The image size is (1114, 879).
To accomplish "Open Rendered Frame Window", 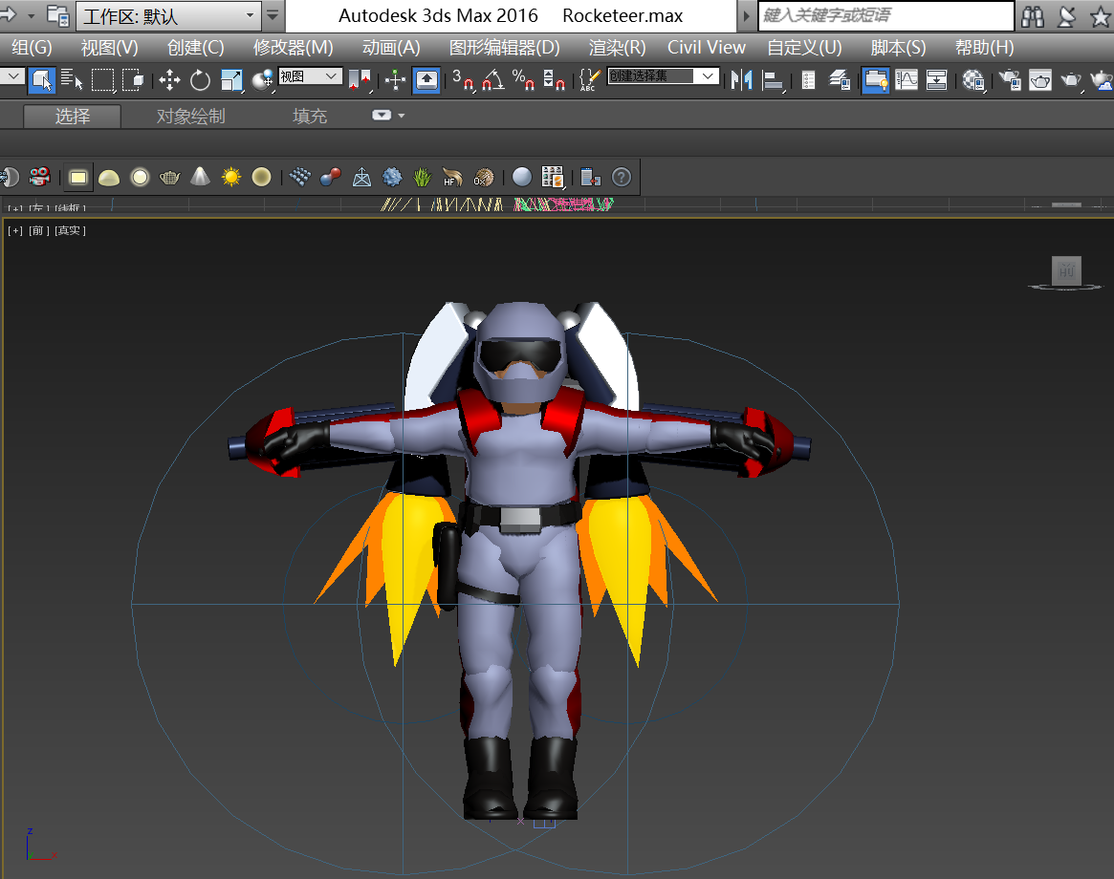I will point(1040,79).
